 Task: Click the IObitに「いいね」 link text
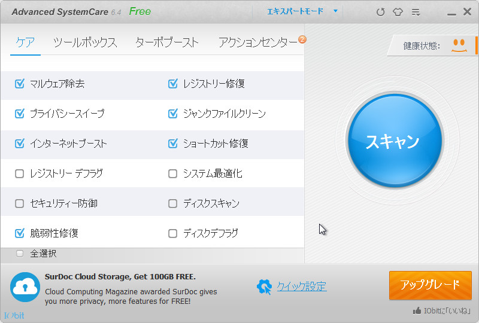tap(447, 311)
